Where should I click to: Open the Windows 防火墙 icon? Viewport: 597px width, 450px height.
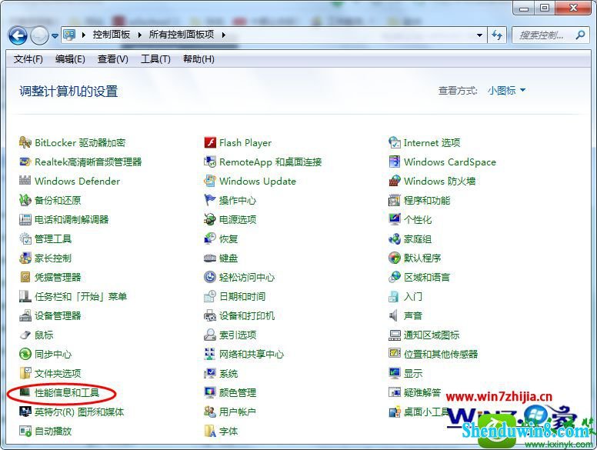coord(395,181)
